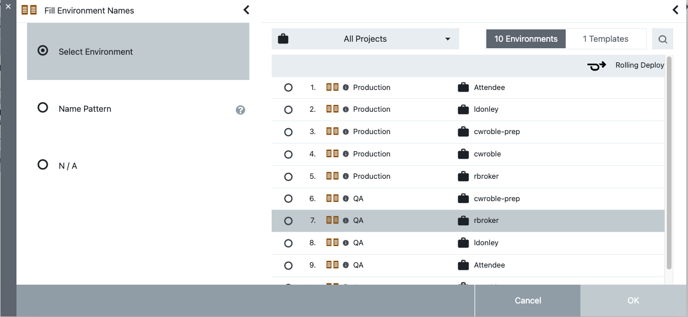The width and height of the screenshot is (688, 317).
Task: Click Production text in row 1
Action: (372, 88)
